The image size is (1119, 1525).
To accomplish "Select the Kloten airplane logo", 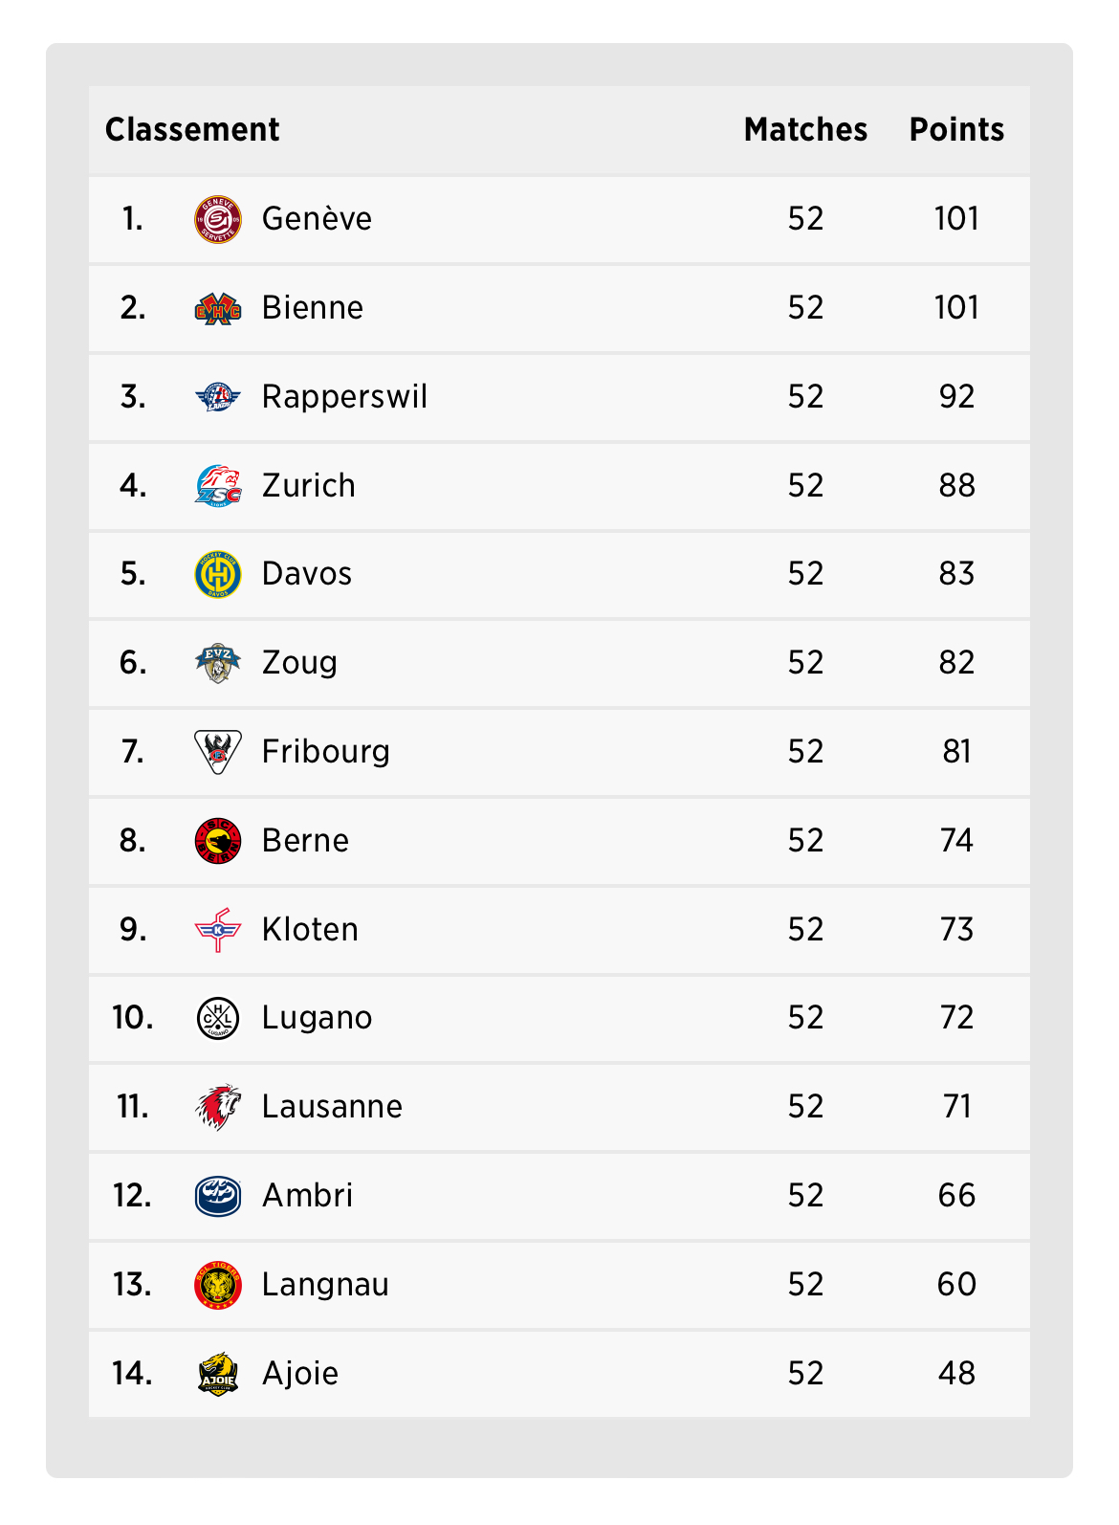I will point(217,930).
